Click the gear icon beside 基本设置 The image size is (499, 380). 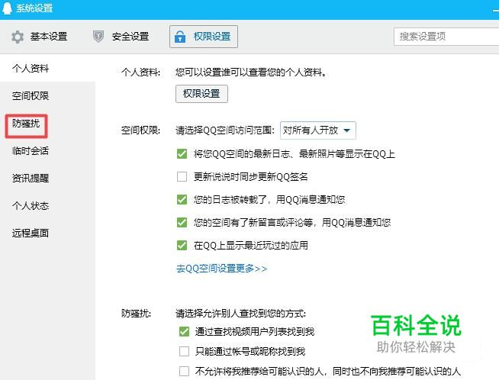coord(18,37)
